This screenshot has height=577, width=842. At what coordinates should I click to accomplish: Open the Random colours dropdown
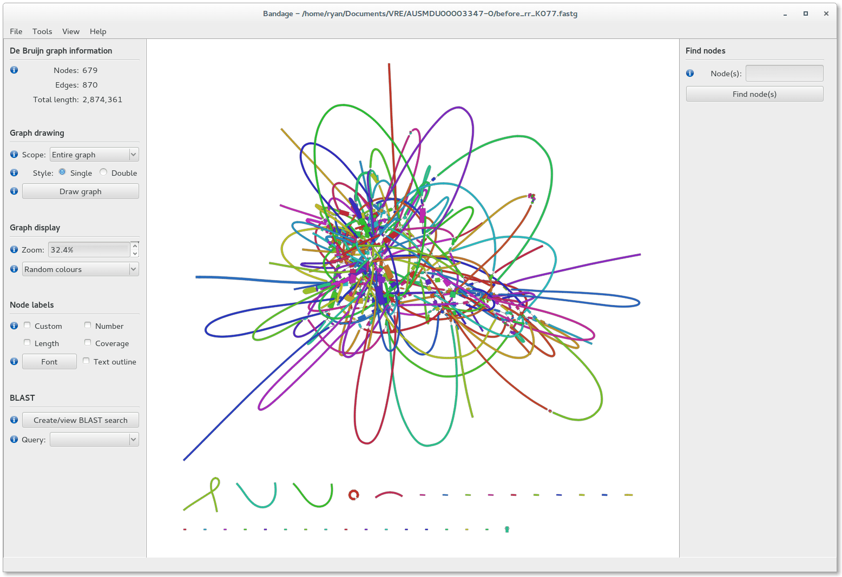(81, 269)
